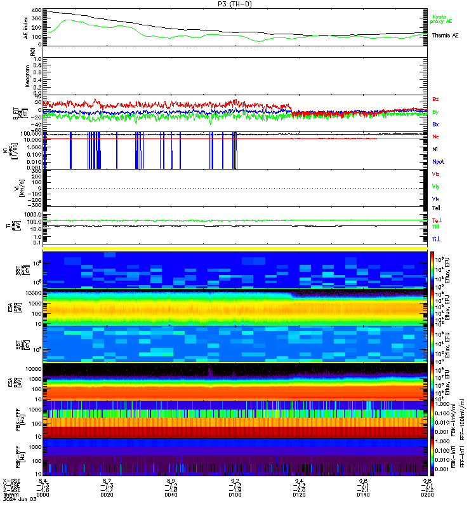Click the Vi km/s y-axis label
Image resolution: width=476 pixels, height=508 pixels.
(x=20, y=188)
